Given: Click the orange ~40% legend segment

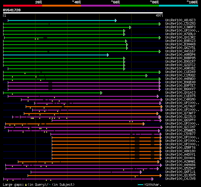Looking at the screenshot, I should [x=62, y=6].
